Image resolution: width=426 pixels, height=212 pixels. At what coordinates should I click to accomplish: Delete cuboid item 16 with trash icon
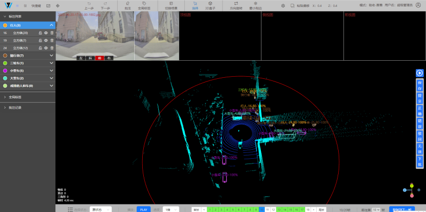52,33
